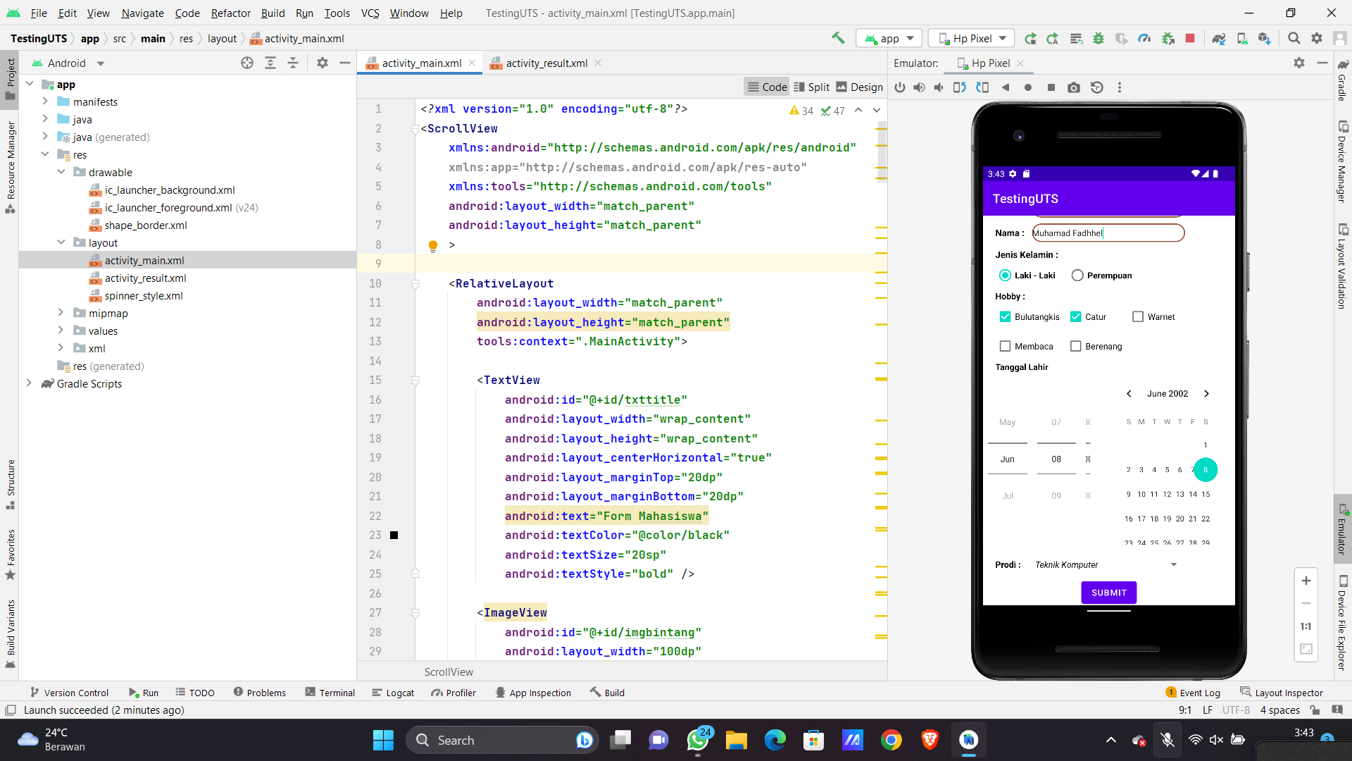This screenshot has width=1352, height=761.
Task: Click the Debug app bug icon
Action: tap(1098, 38)
